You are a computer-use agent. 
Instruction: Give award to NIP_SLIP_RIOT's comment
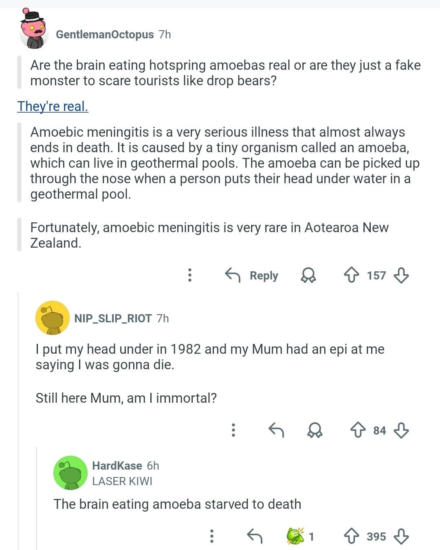tap(315, 430)
